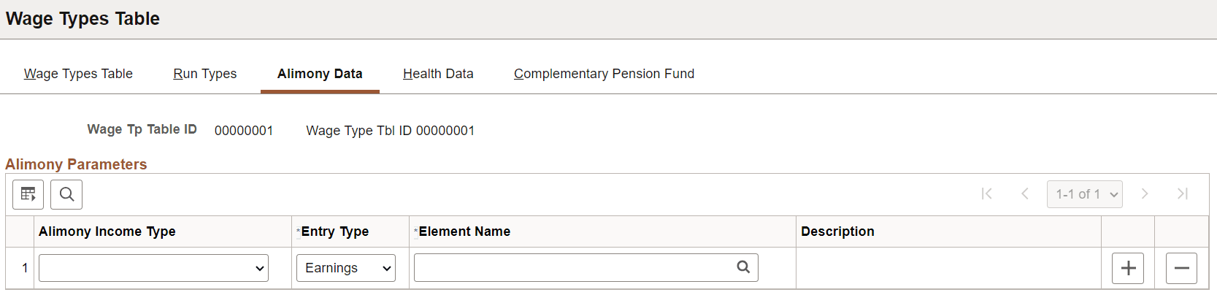The height and width of the screenshot is (295, 1217).
Task: Open the Entry Type Earnings dropdown
Action: (x=346, y=268)
